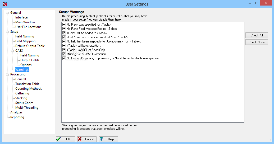Uncheck '<Table> is ASCII or Read-Only' warning
Viewport: 274px width, 144px height.
point(64,50)
